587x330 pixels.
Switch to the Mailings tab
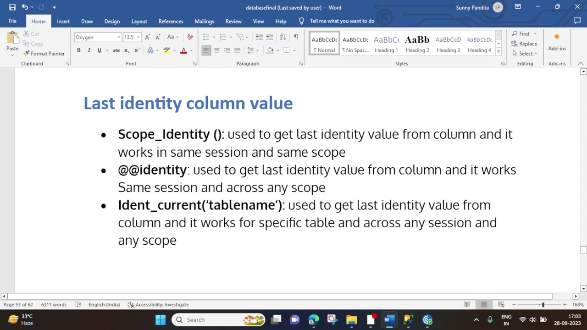click(204, 21)
